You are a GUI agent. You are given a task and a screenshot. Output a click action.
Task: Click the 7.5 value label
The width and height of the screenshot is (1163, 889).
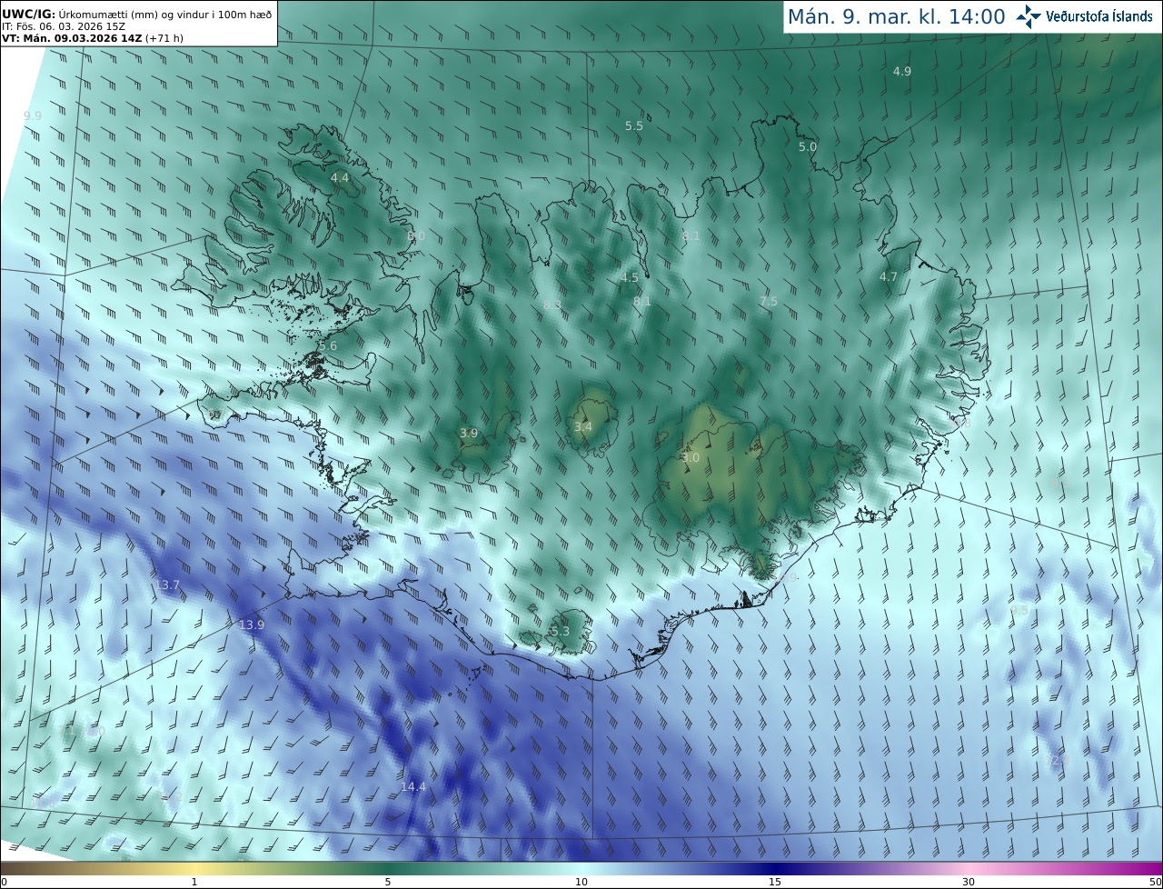(x=769, y=301)
